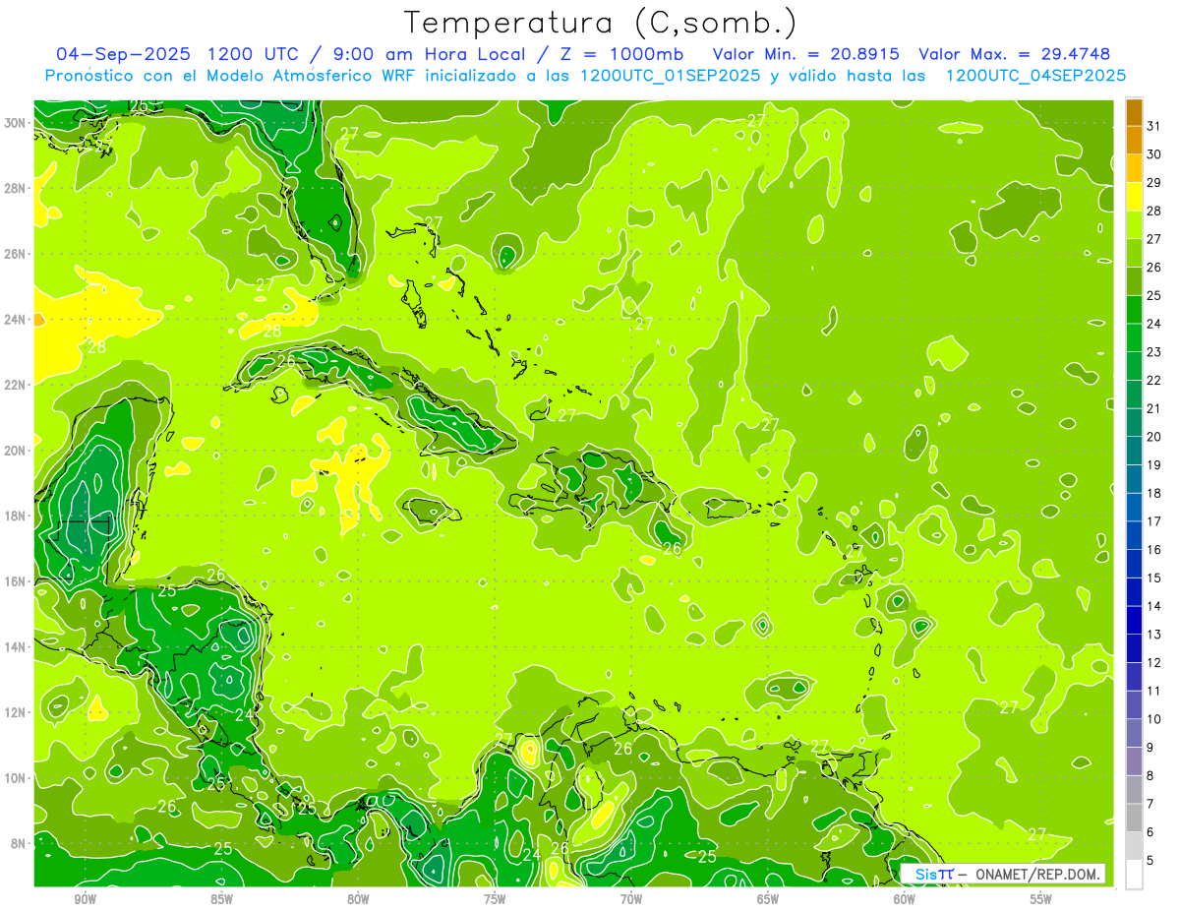Click color scale swatch between 30 and 31
The image size is (1180, 912).
pos(1134,140)
